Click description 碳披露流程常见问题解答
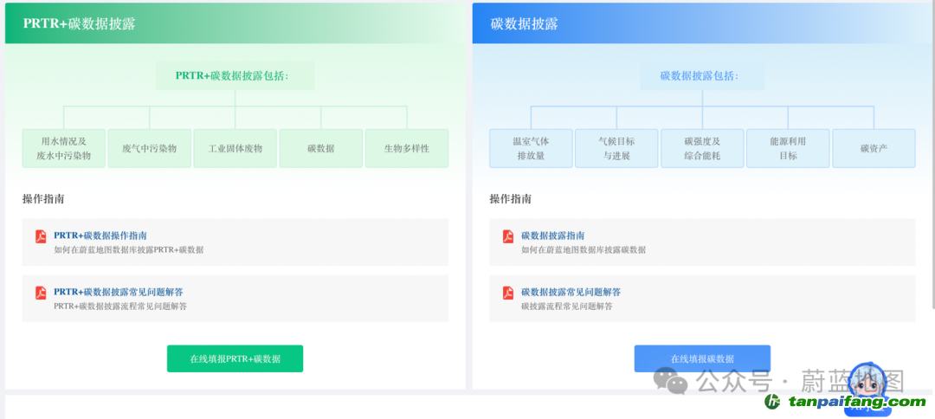Screen dimensions: 935x419 click(566, 306)
